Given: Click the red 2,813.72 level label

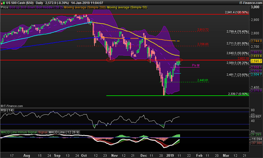Looking at the screenshot, I should pyautogui.click(x=203, y=30).
